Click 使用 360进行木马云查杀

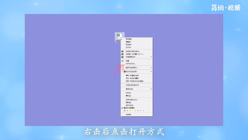pos(137,81)
